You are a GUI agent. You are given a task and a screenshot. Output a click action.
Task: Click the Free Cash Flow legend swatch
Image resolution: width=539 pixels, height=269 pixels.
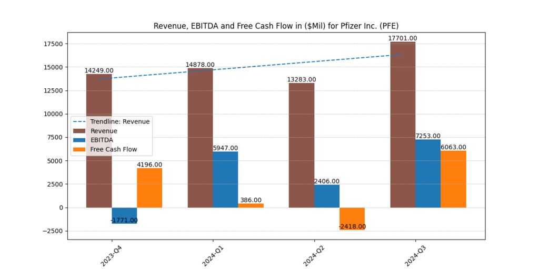pyautogui.click(x=80, y=149)
